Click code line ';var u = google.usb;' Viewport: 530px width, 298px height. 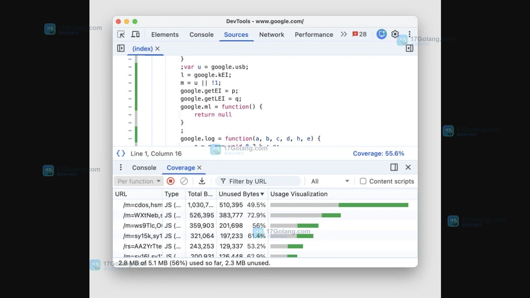214,67
